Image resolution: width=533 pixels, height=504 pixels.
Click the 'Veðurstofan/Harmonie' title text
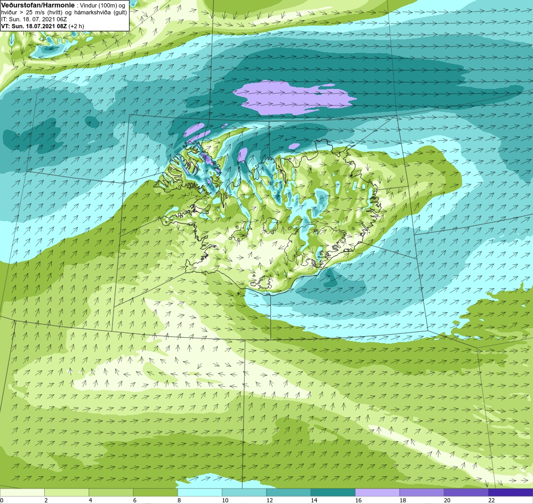[37, 5]
